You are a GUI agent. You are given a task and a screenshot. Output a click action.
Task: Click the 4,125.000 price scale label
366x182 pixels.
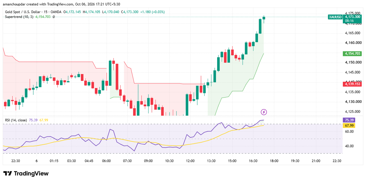point(353,112)
